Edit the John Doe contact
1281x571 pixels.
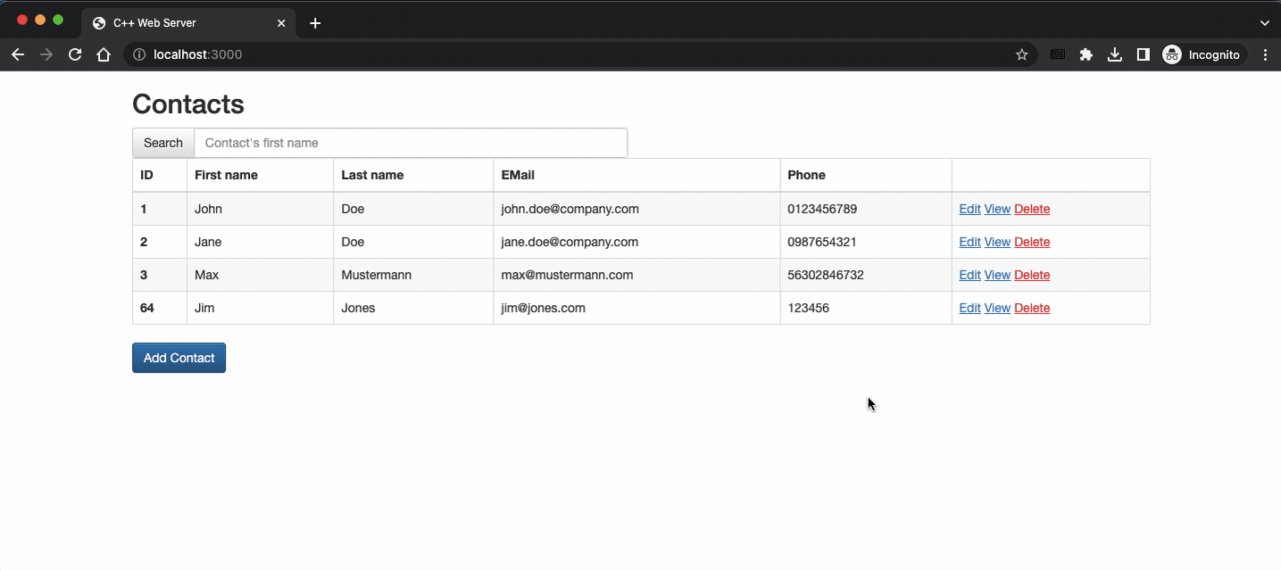(969, 209)
